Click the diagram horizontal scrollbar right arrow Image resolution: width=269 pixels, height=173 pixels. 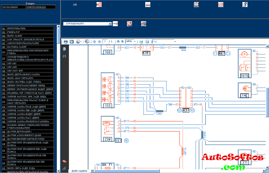(264, 171)
